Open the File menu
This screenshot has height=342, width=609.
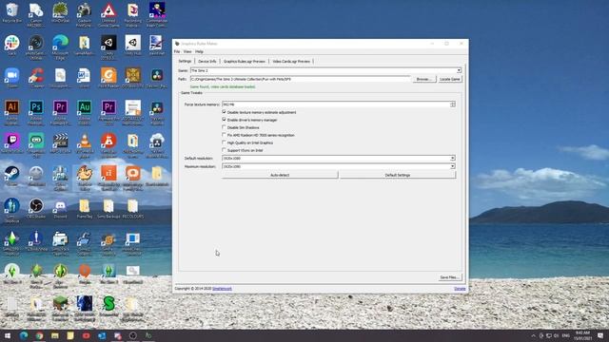(177, 51)
